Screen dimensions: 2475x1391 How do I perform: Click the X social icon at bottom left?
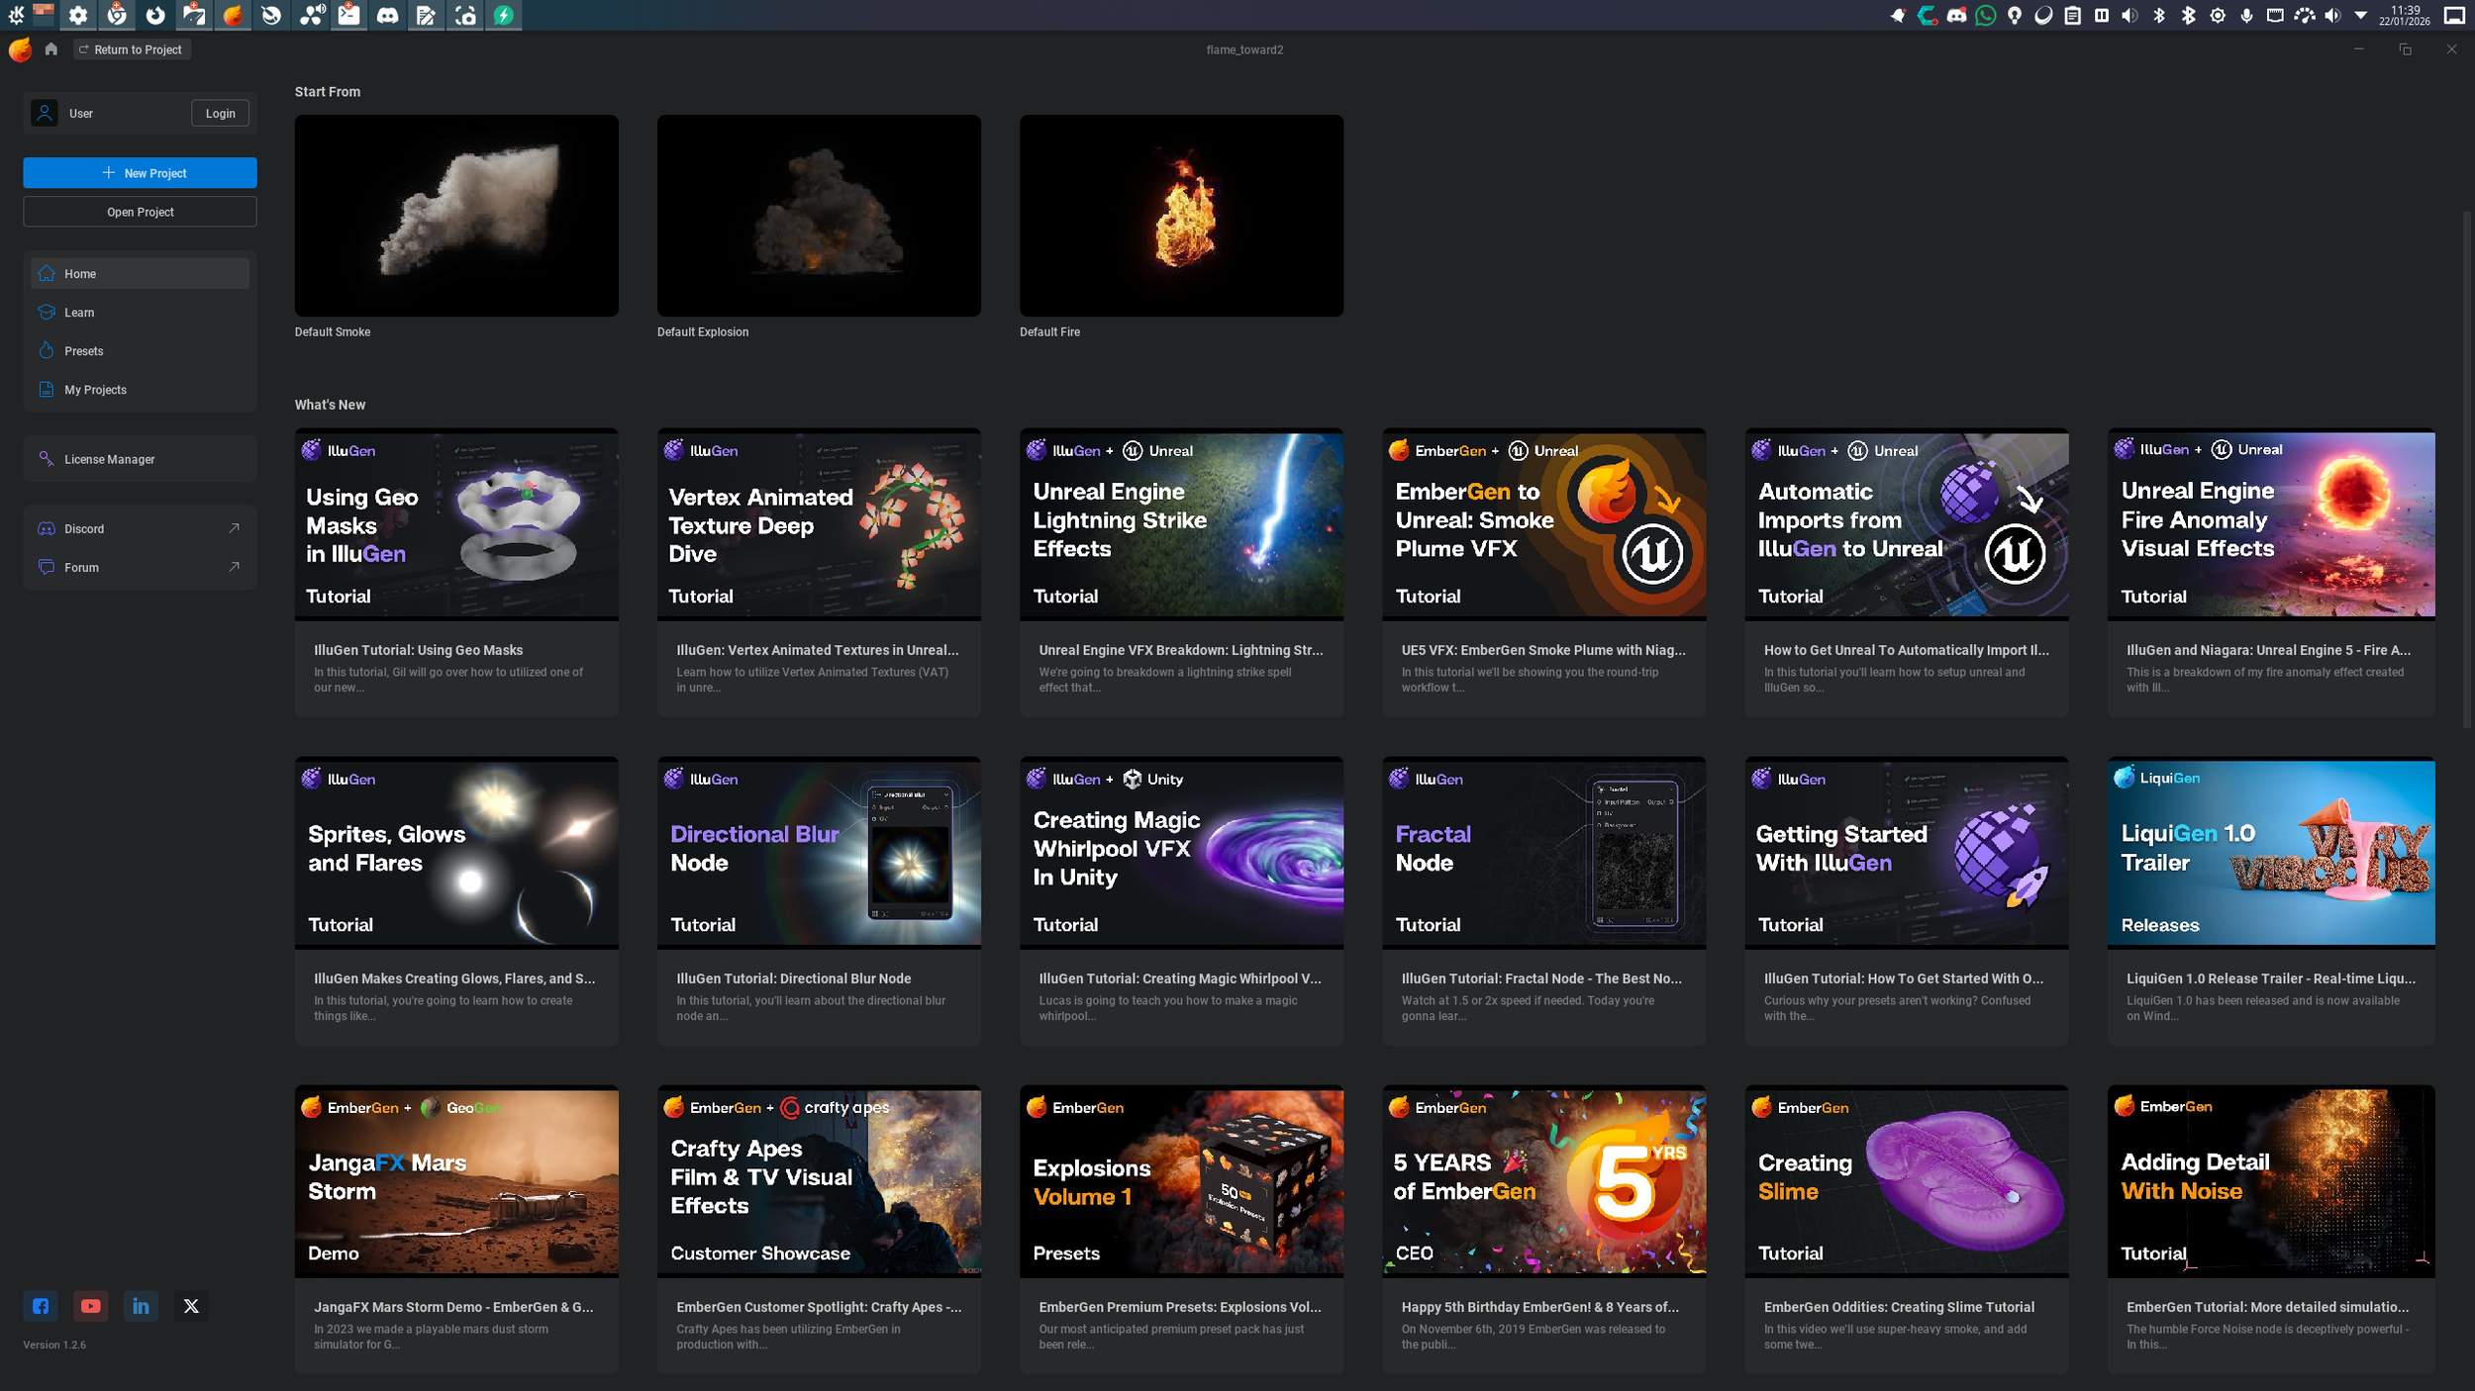(x=191, y=1306)
